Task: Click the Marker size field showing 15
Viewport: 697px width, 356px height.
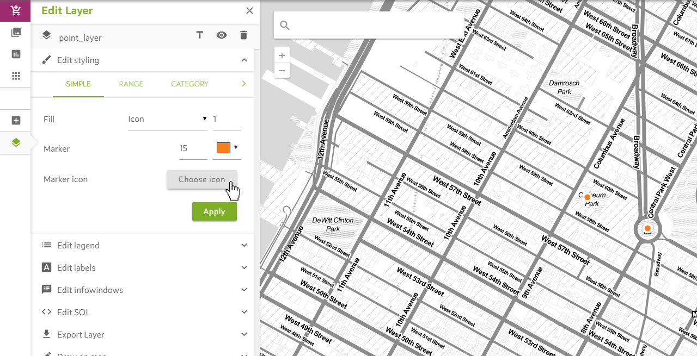Action: [x=193, y=148]
